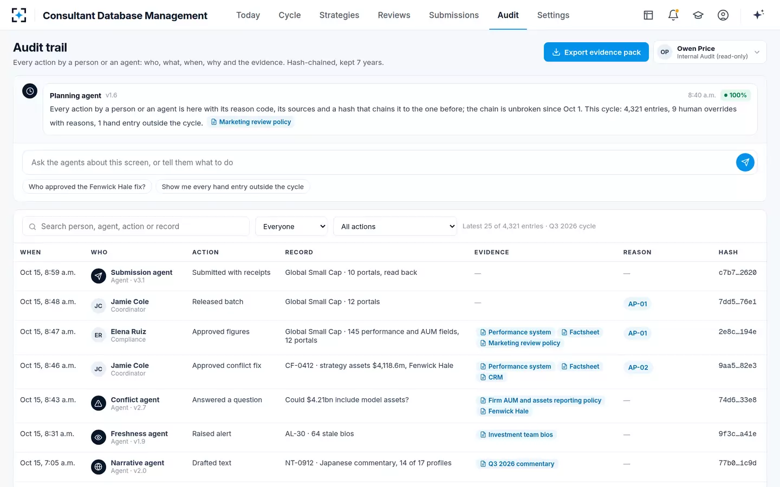
Task: Open Performance system evidence in Elena Ruiz row
Action: (x=516, y=332)
